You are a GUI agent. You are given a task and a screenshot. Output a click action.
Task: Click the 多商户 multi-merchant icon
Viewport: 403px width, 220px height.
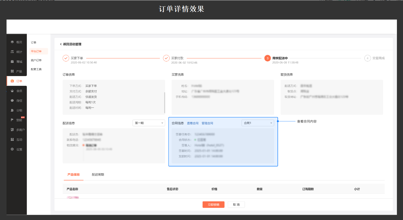click(x=12, y=130)
